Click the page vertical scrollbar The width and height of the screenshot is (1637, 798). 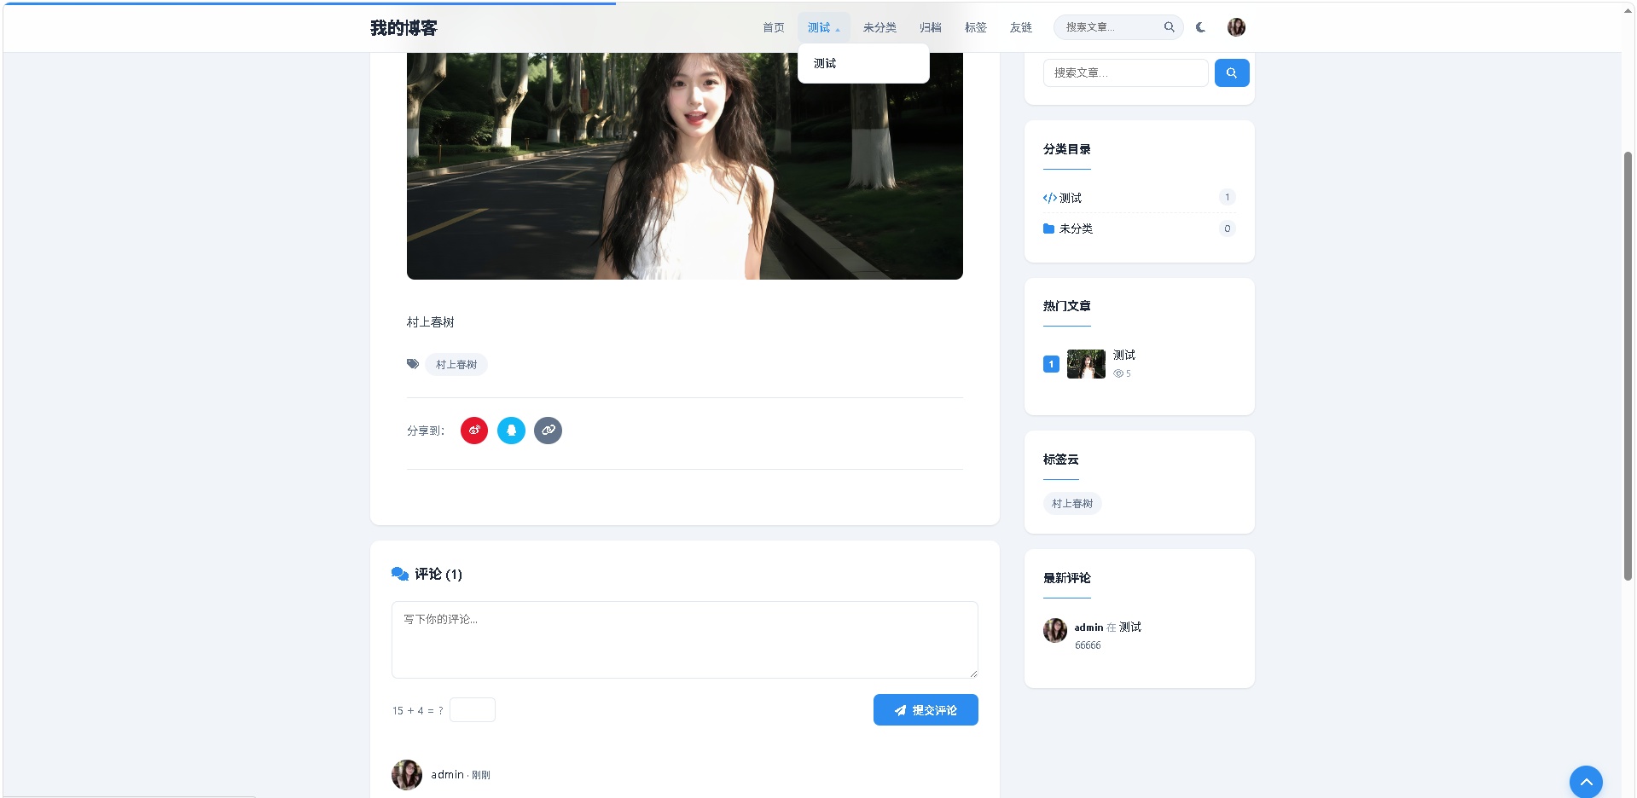1628,367
